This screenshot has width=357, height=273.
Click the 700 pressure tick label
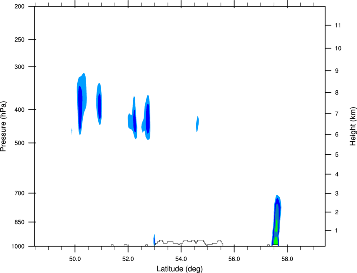pos(19,193)
